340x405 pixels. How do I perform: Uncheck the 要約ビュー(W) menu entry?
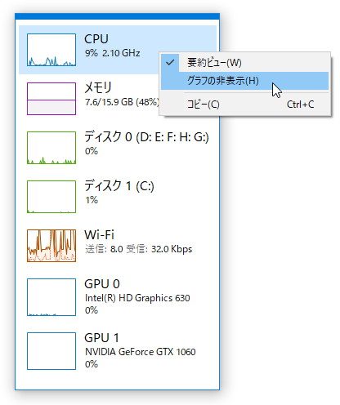click(x=244, y=63)
